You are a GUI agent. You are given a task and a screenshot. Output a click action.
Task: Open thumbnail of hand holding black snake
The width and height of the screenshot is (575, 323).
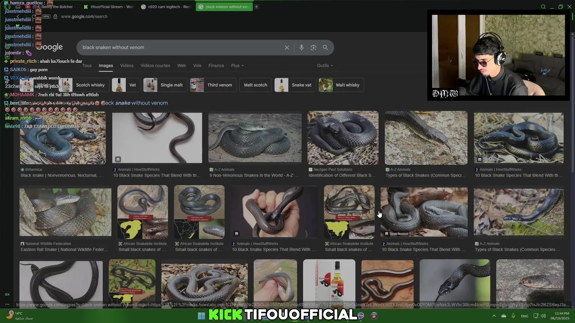274,212
